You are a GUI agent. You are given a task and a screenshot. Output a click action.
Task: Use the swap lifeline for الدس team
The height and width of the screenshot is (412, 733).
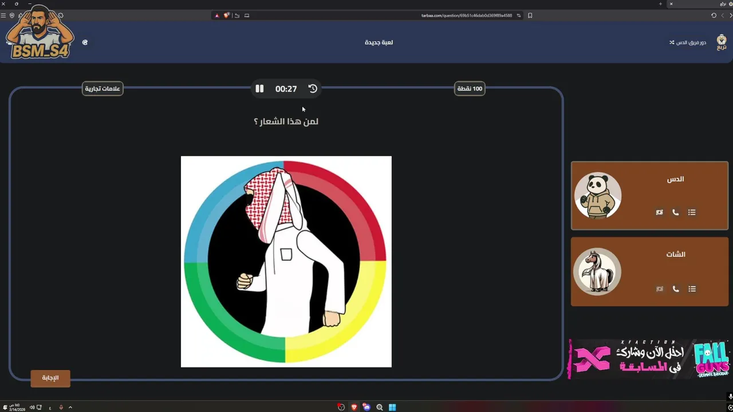click(x=660, y=212)
